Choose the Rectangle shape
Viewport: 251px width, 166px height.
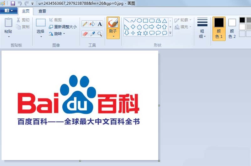(145, 21)
